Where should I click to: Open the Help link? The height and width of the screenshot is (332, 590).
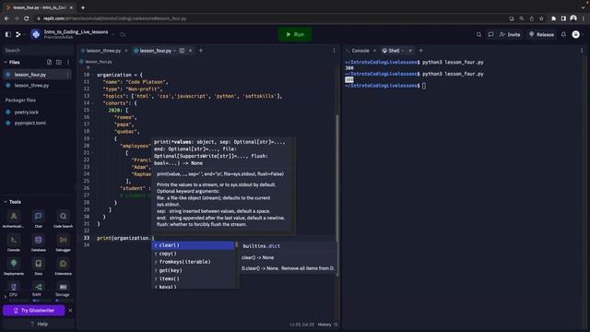tap(39, 324)
